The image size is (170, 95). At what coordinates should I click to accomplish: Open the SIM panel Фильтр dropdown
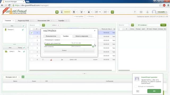[x=129, y=25]
